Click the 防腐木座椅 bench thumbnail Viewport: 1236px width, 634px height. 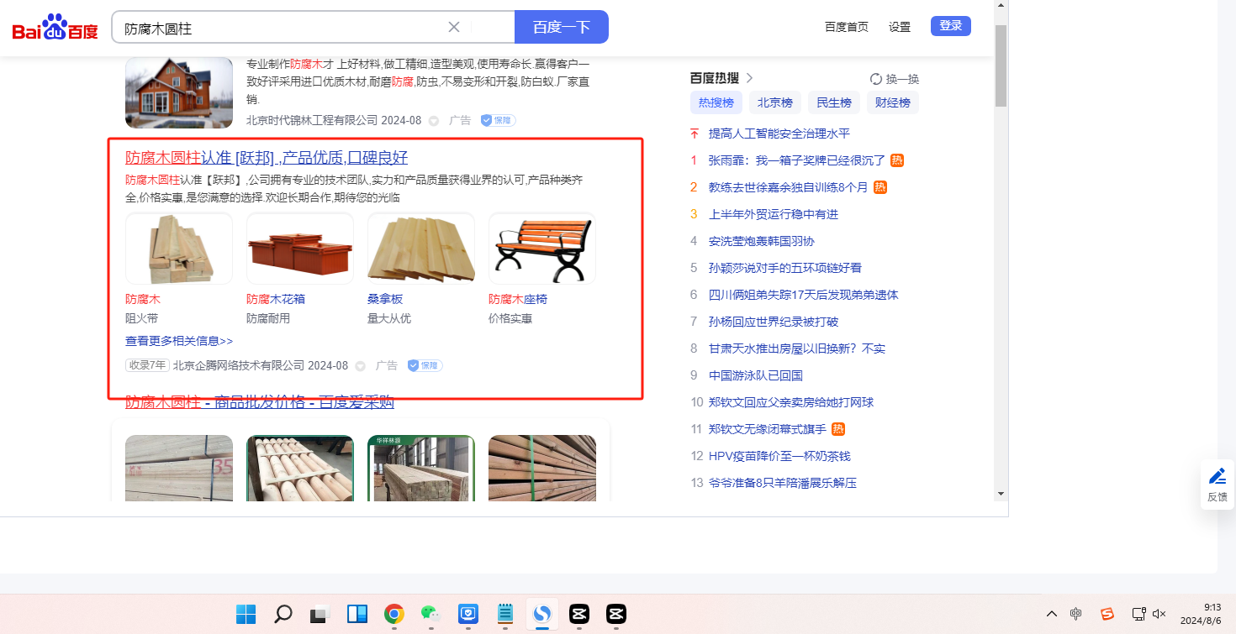pos(542,249)
